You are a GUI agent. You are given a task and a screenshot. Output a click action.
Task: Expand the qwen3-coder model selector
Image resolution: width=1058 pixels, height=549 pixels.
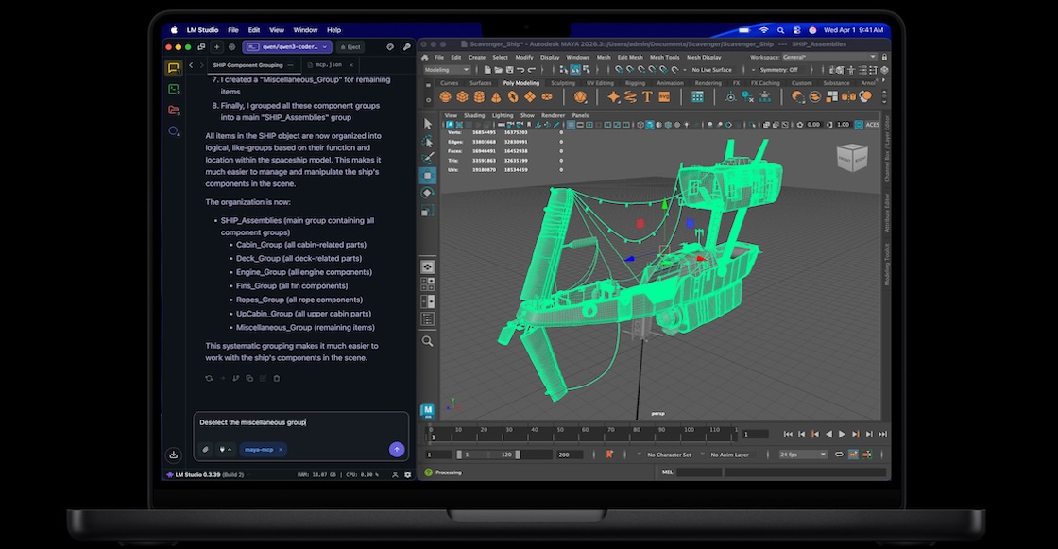point(287,46)
